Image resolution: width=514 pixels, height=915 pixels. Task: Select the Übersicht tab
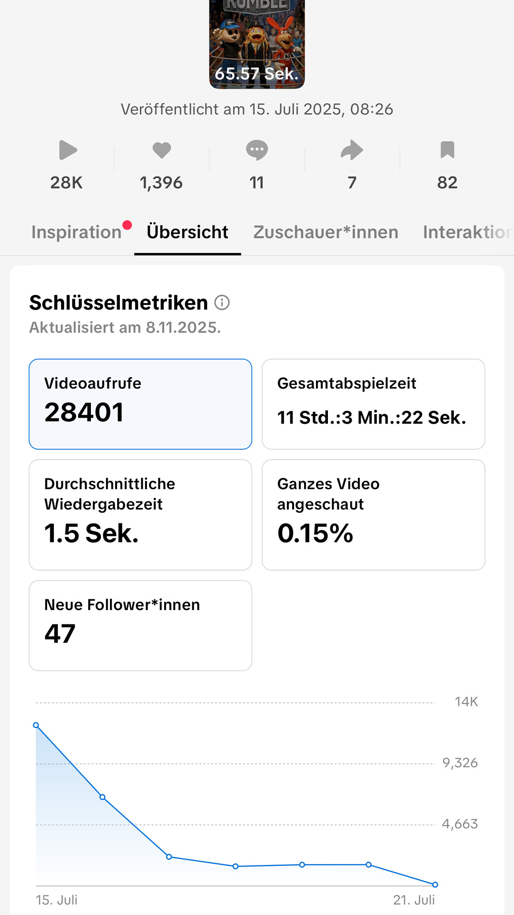click(x=188, y=232)
